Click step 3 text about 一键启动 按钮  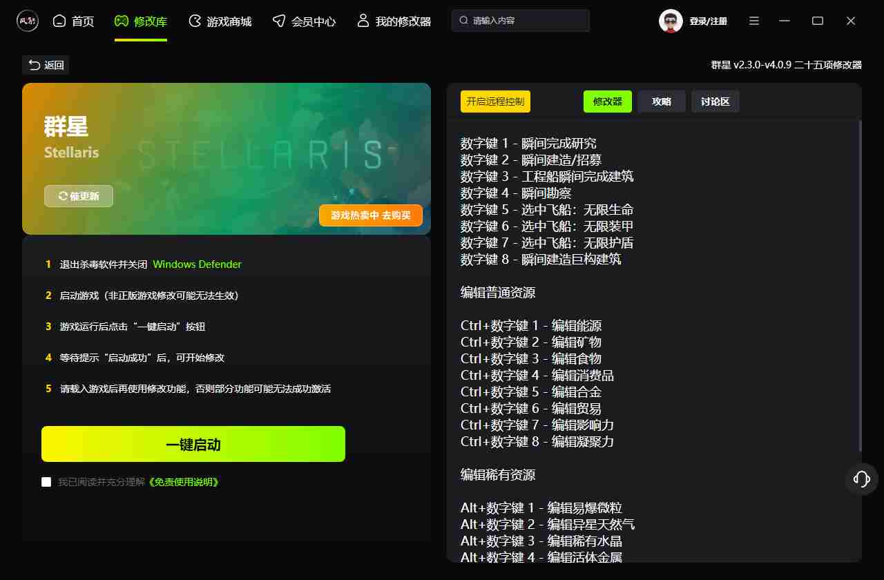pyautogui.click(x=133, y=327)
